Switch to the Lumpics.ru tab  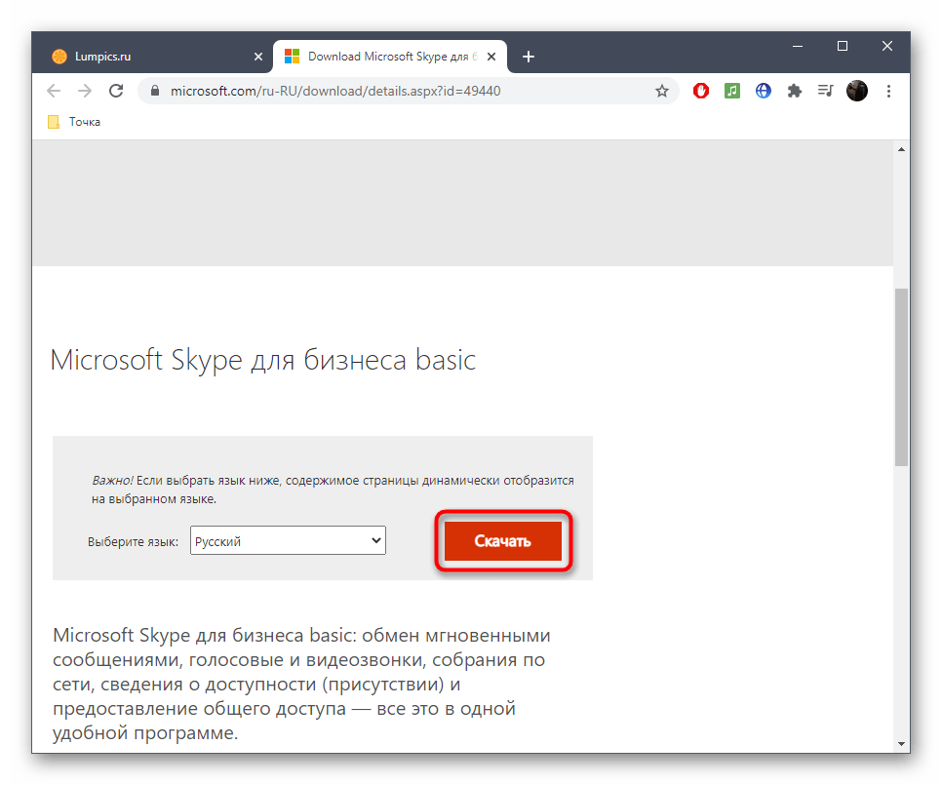tap(146, 57)
